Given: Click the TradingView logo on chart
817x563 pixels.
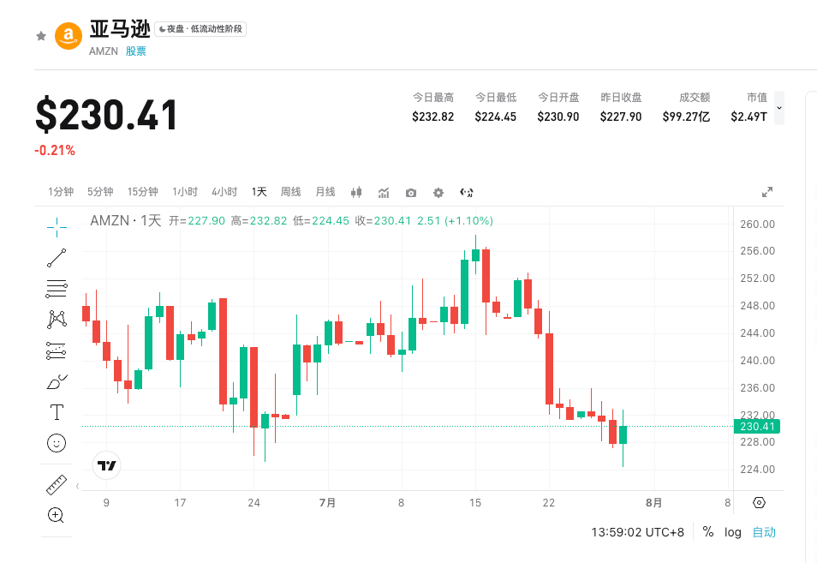Looking at the screenshot, I should coord(106,465).
